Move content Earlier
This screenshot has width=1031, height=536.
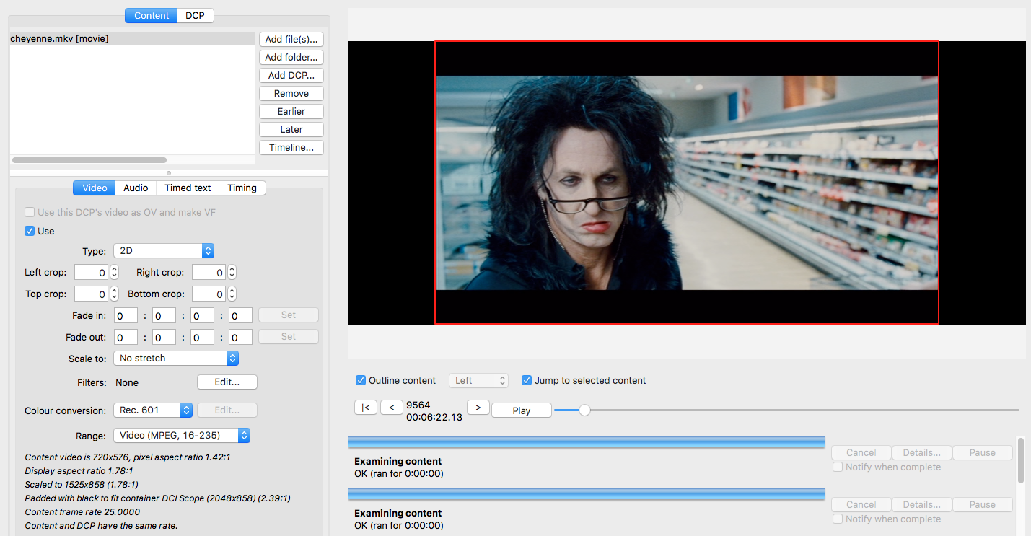click(291, 111)
